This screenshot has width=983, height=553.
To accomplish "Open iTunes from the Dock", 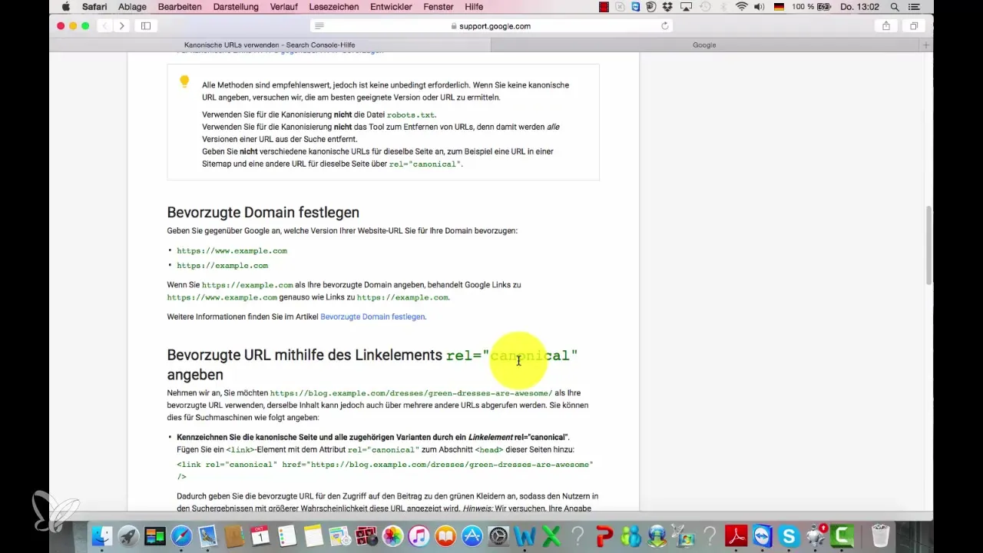I will (419, 535).
